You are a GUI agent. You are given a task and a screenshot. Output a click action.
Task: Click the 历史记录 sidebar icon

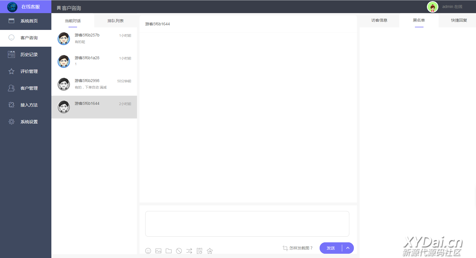click(11, 54)
